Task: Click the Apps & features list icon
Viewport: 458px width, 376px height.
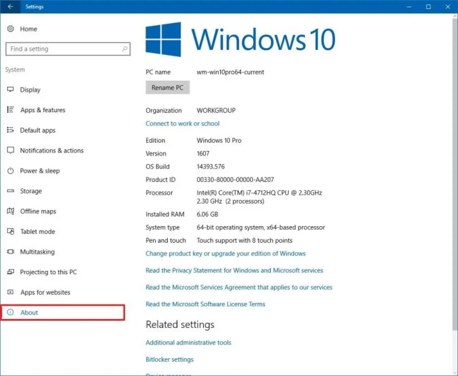Action: pos(10,109)
